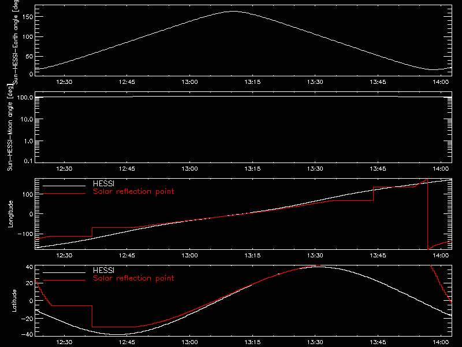
Task: Click 0.1 tick on Moon angle axis
Action: [28, 161]
